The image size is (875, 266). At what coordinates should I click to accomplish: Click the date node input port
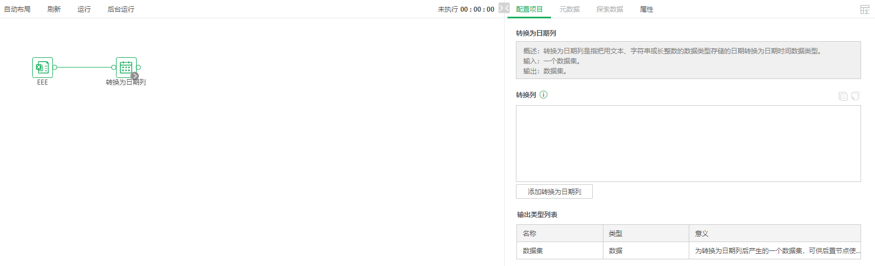(x=114, y=67)
